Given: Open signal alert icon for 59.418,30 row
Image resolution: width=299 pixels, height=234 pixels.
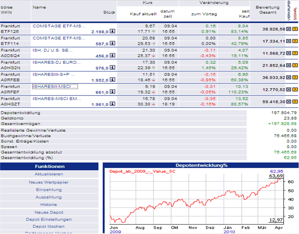Looking at the screenshot, I should pos(295,102).
